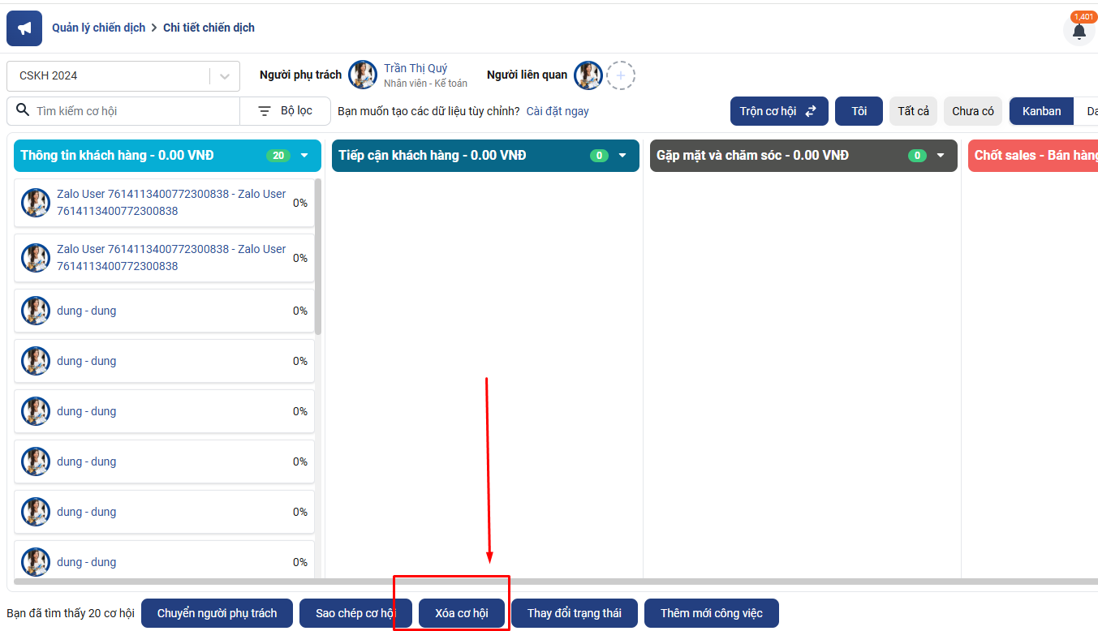
Task: Toggle the Tất cả filter
Action: pos(913,111)
